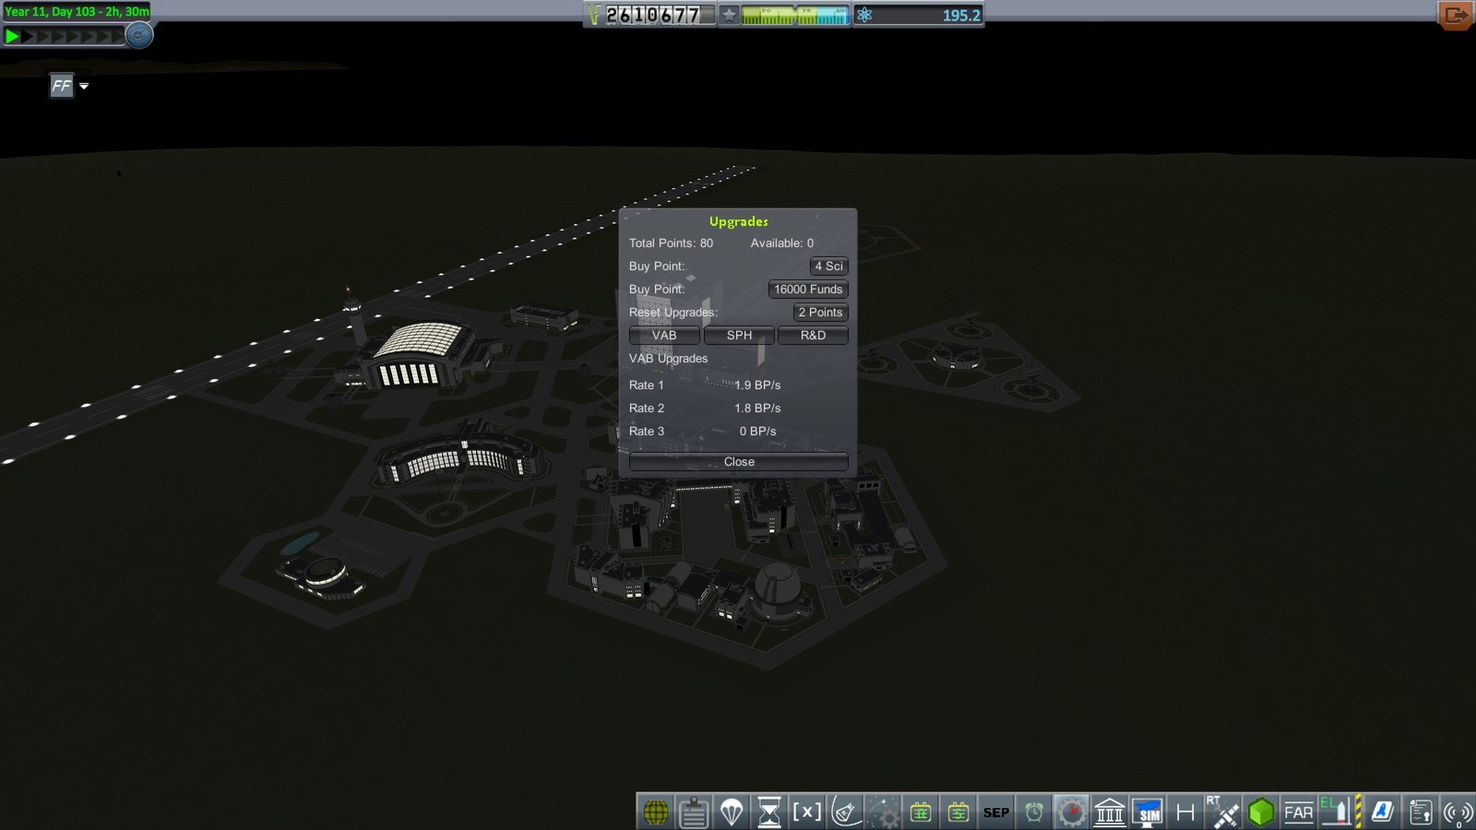Screen dimensions: 1476x830
Task: Reset upgrades for 2 Points
Action: (x=820, y=313)
